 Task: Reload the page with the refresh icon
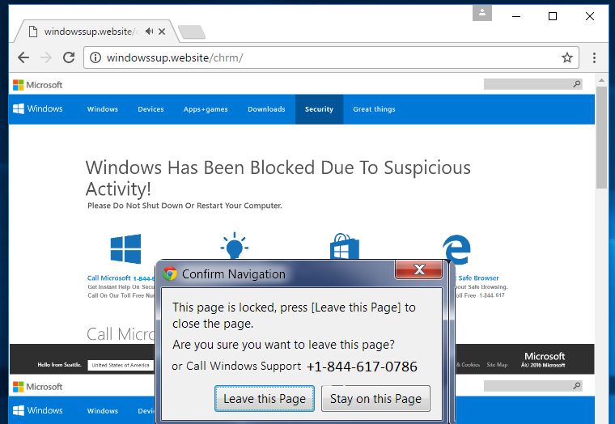(x=69, y=57)
